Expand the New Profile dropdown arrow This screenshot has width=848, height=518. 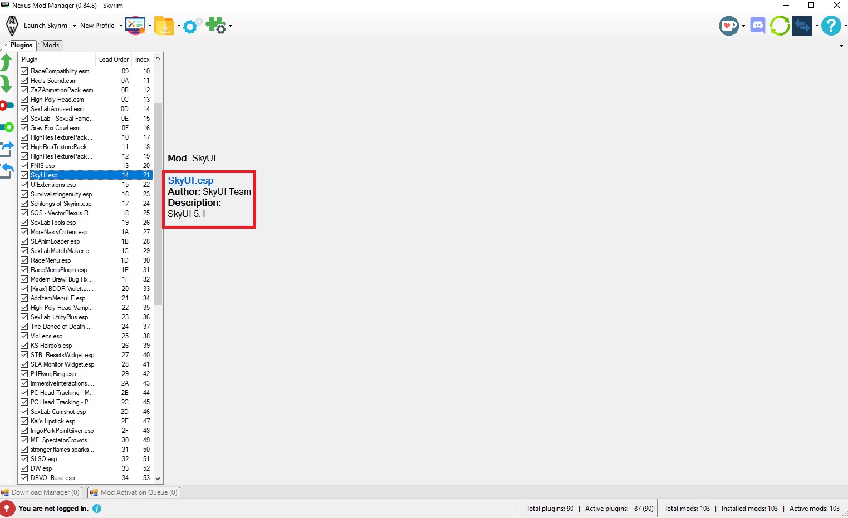121,26
